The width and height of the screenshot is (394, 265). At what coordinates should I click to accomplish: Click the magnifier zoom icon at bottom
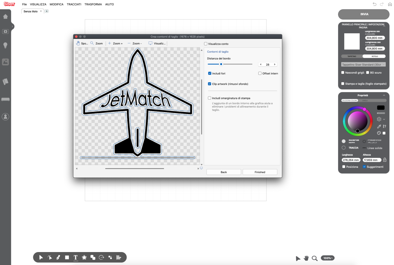tap(314, 258)
